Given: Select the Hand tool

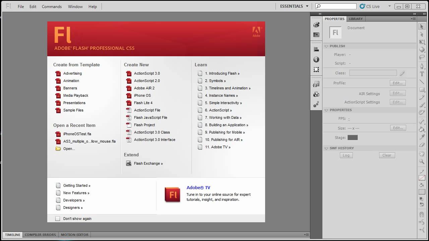Looking at the screenshot, I should pyautogui.click(x=422, y=154).
